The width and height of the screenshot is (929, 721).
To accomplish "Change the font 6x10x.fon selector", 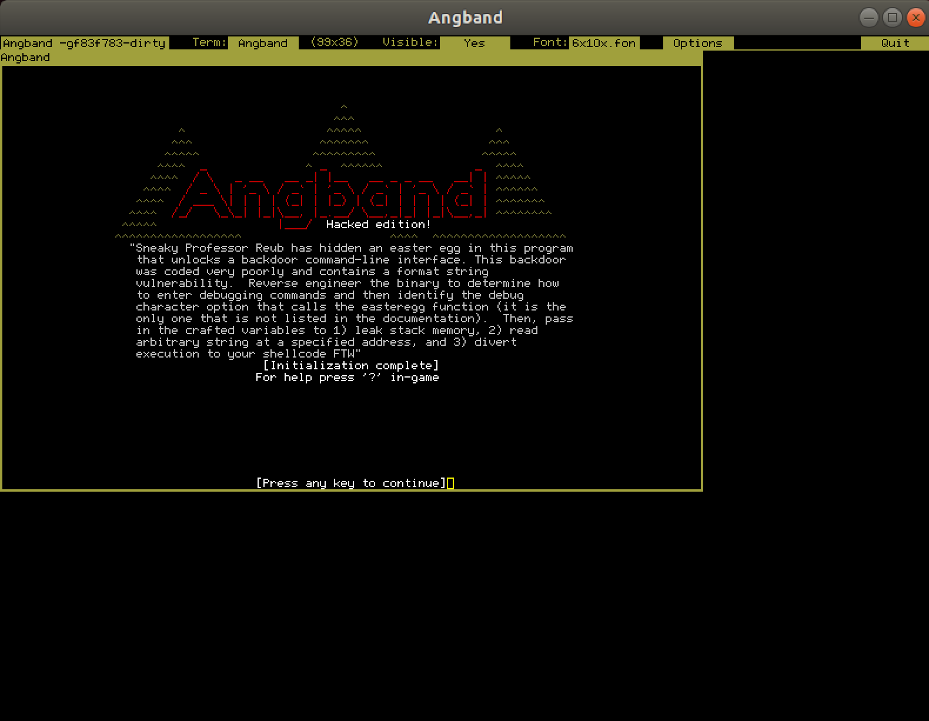I will tap(604, 43).
